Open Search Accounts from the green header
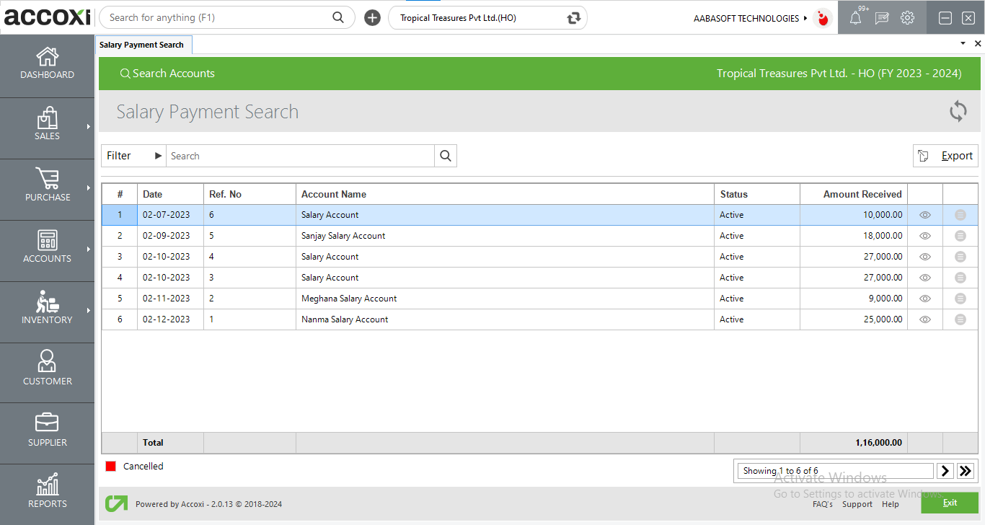 click(x=167, y=73)
